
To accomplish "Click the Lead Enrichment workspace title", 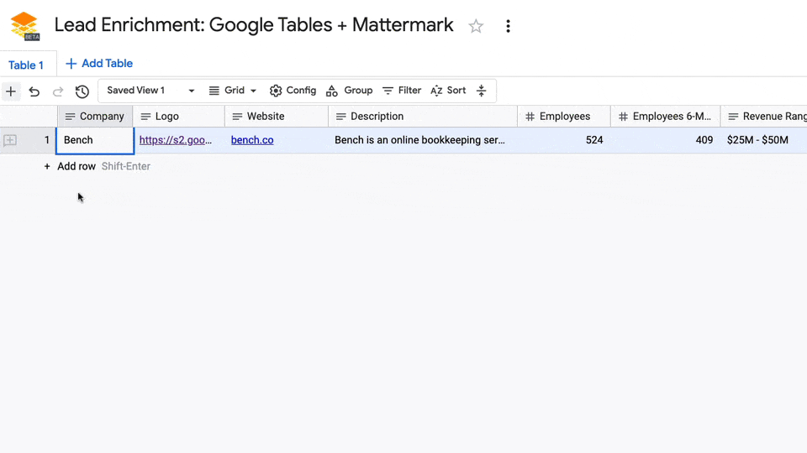I will pyautogui.click(x=254, y=25).
